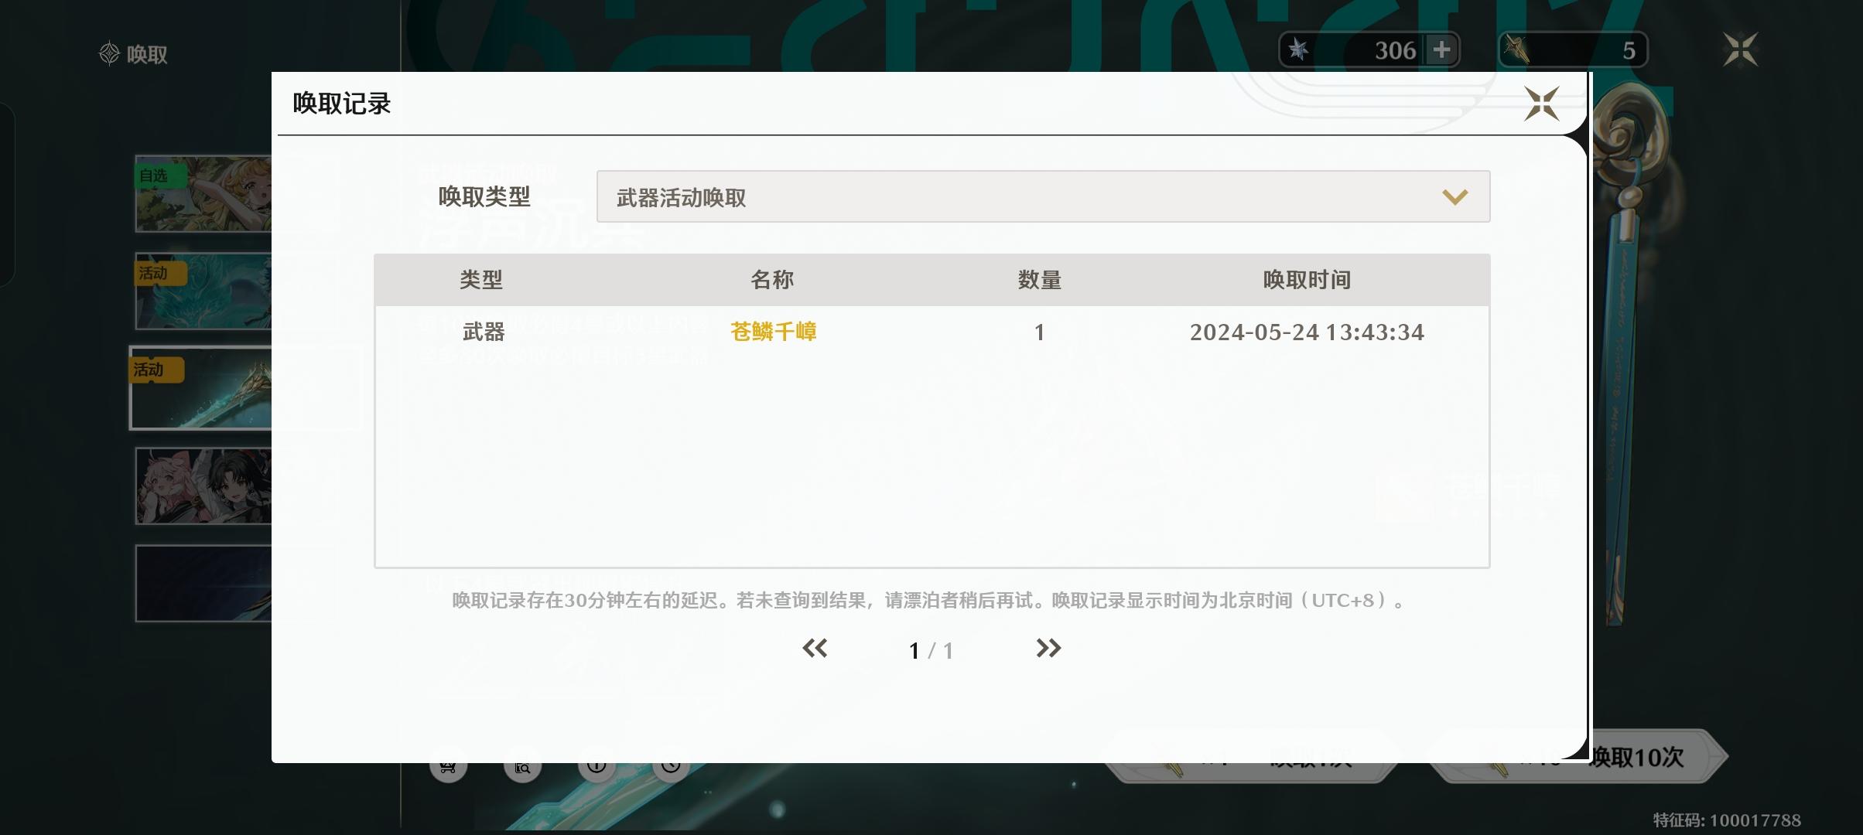
Task: Click the Astrite star currency icon
Action: point(1299,50)
